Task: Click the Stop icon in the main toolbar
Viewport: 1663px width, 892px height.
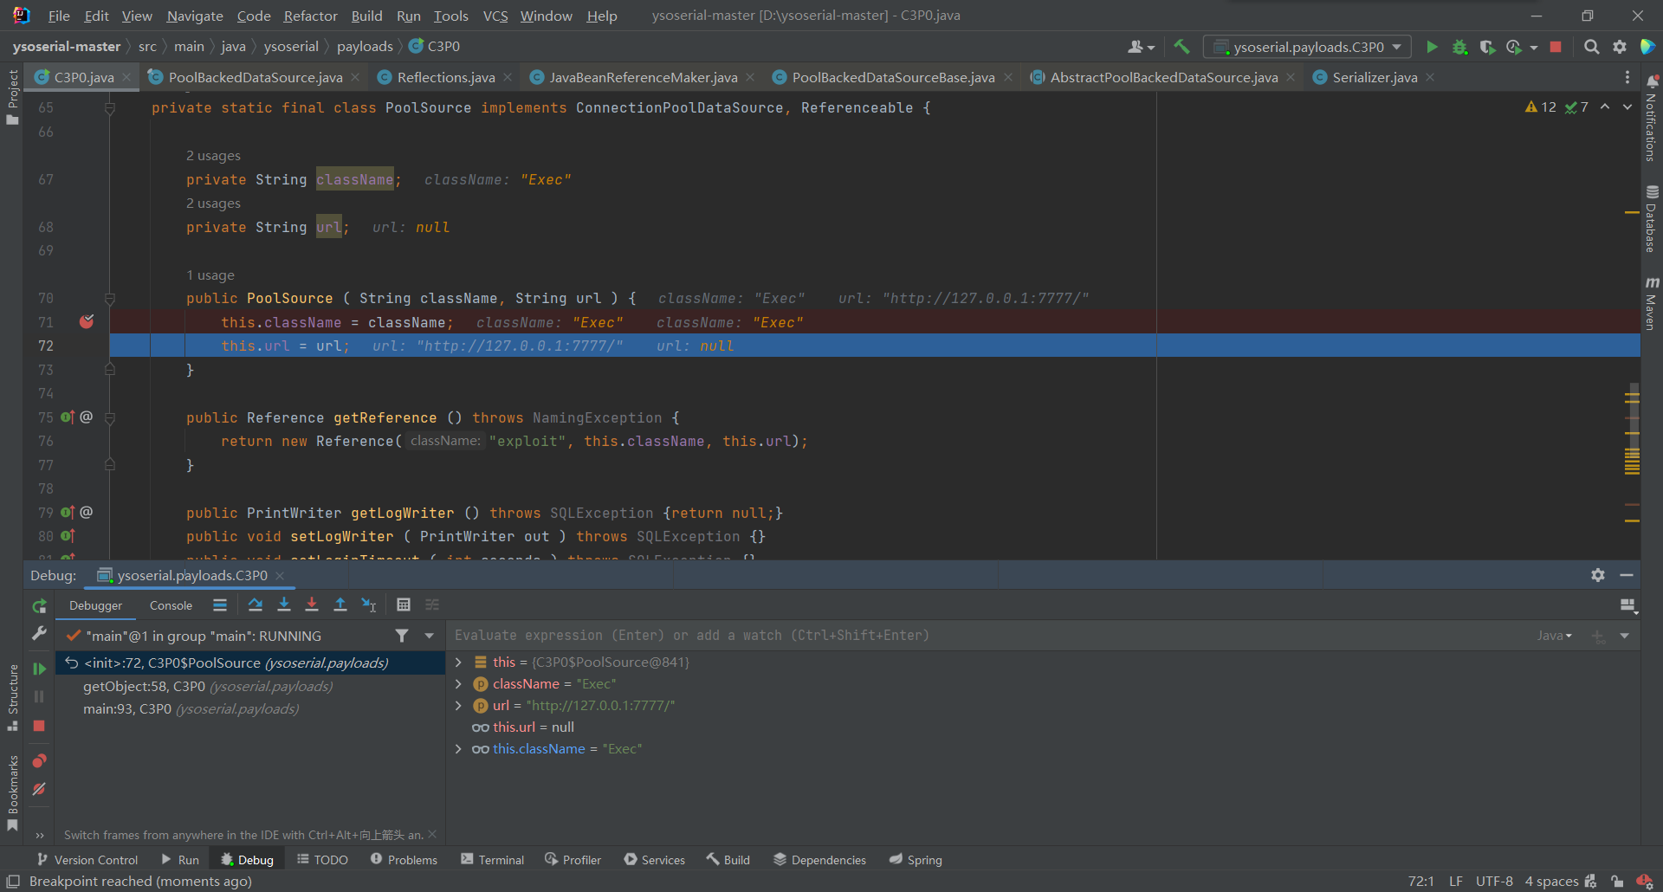Action: click(1556, 47)
